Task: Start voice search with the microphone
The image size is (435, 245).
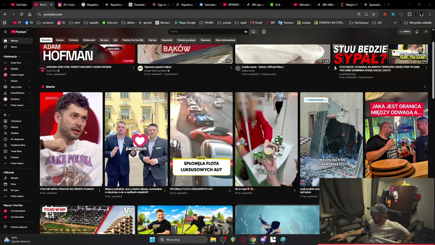Action: coord(264,32)
